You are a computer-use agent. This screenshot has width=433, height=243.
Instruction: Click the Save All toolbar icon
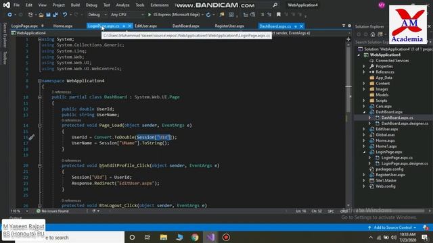coord(55,15)
